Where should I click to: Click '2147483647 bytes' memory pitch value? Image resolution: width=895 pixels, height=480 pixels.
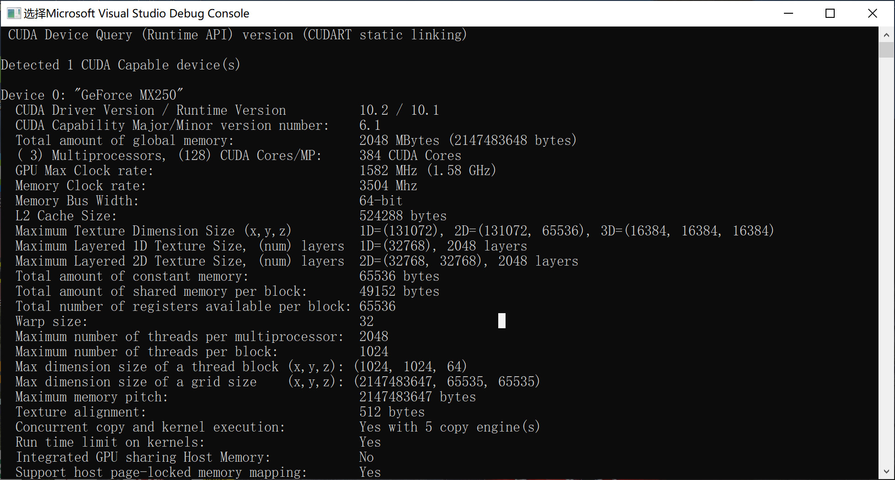point(417,397)
